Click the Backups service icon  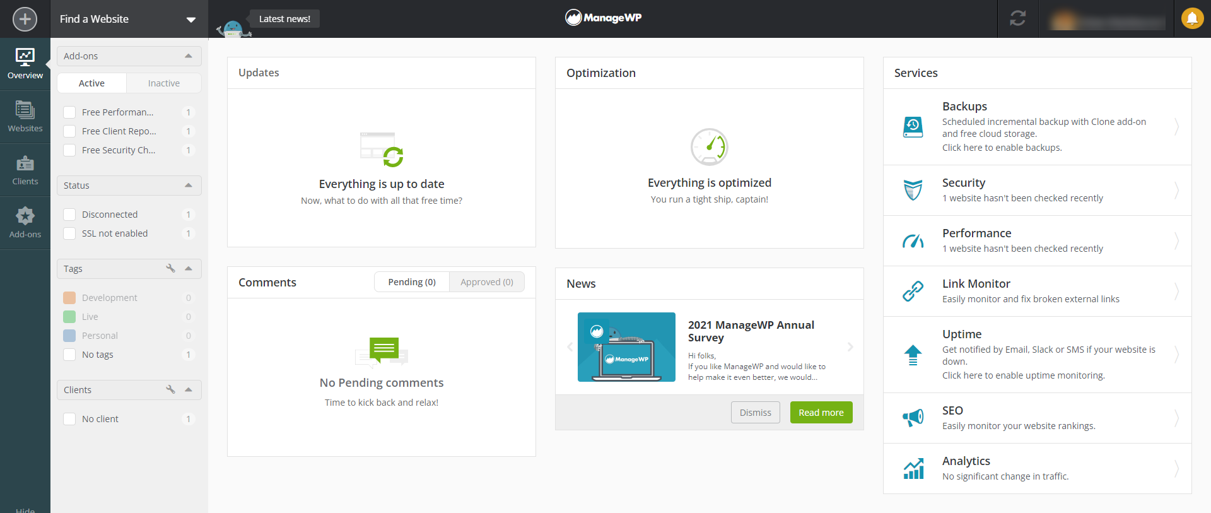(913, 127)
